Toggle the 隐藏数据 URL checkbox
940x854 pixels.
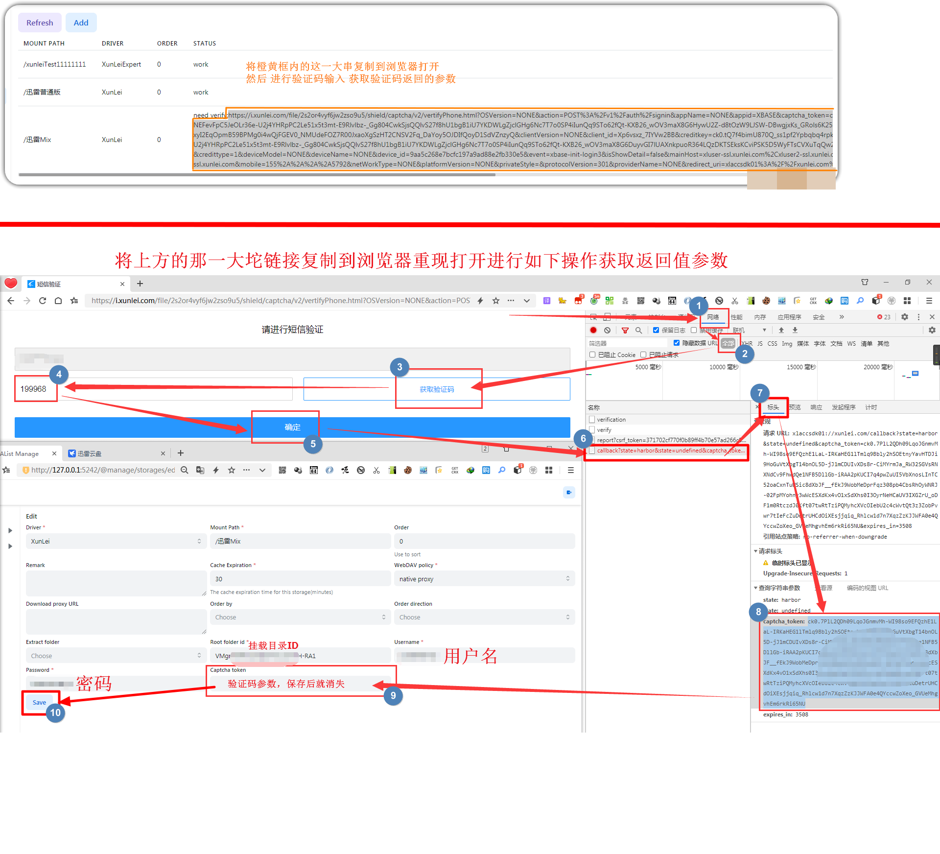[x=677, y=343]
